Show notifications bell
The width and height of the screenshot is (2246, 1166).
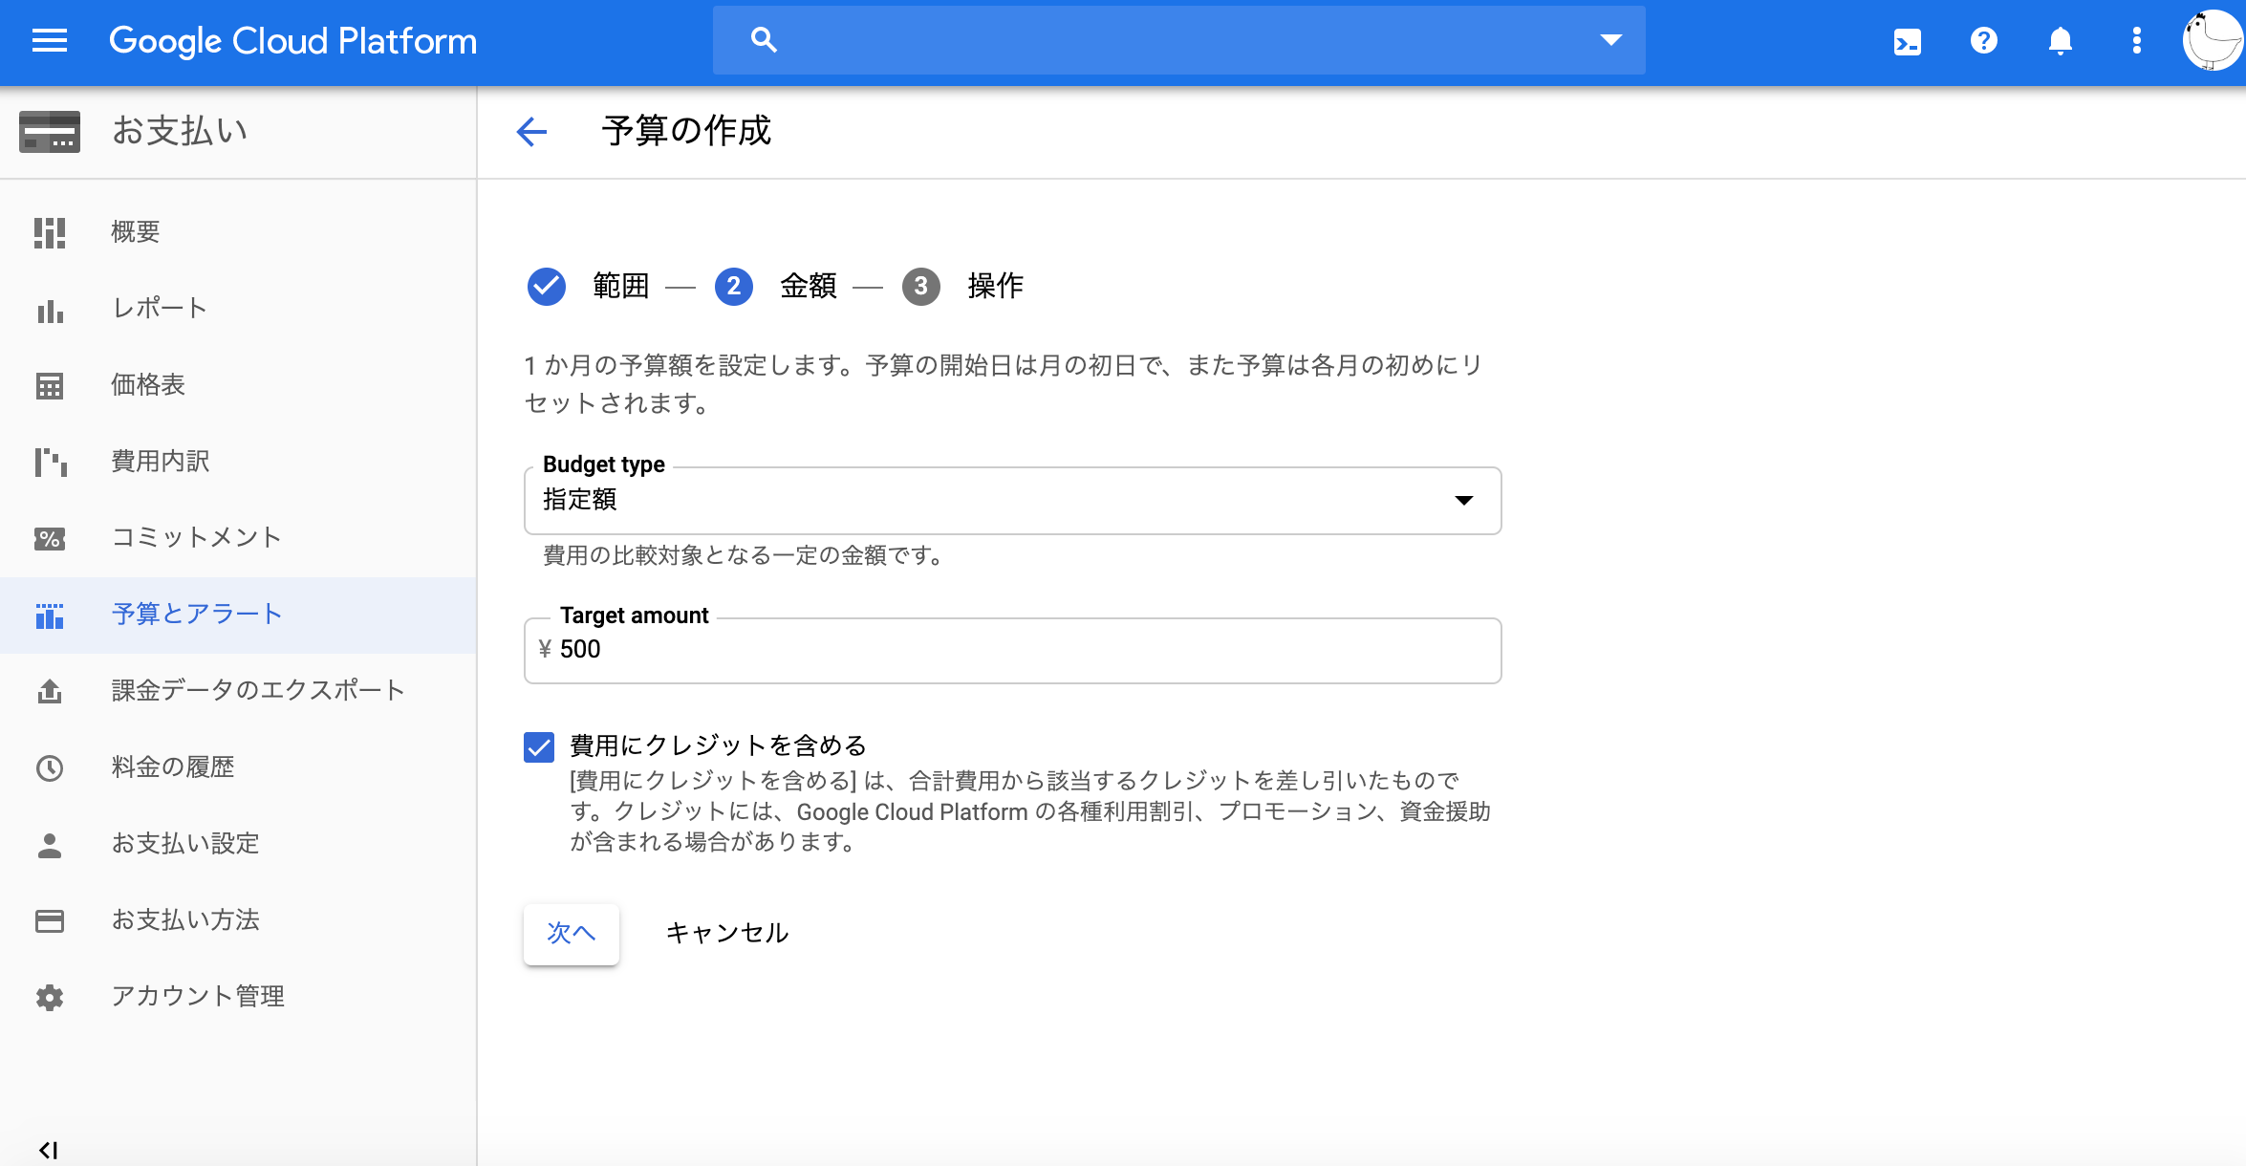(2060, 41)
